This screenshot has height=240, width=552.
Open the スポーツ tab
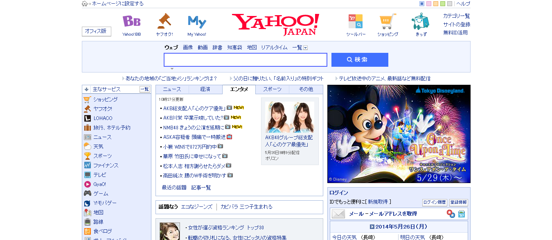click(x=272, y=89)
